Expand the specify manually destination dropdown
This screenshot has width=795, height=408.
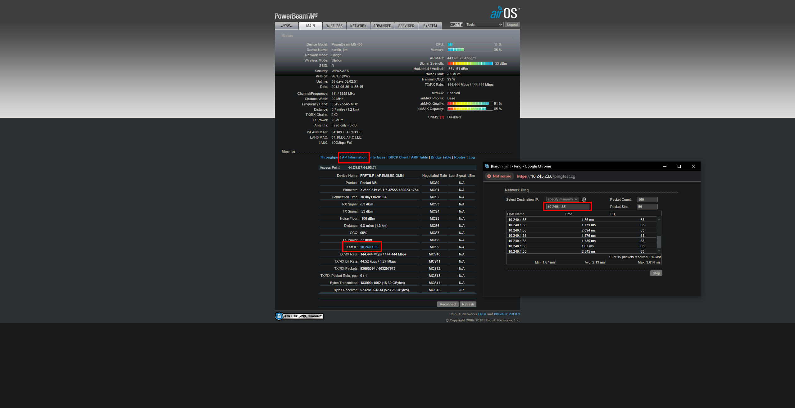(x=562, y=199)
